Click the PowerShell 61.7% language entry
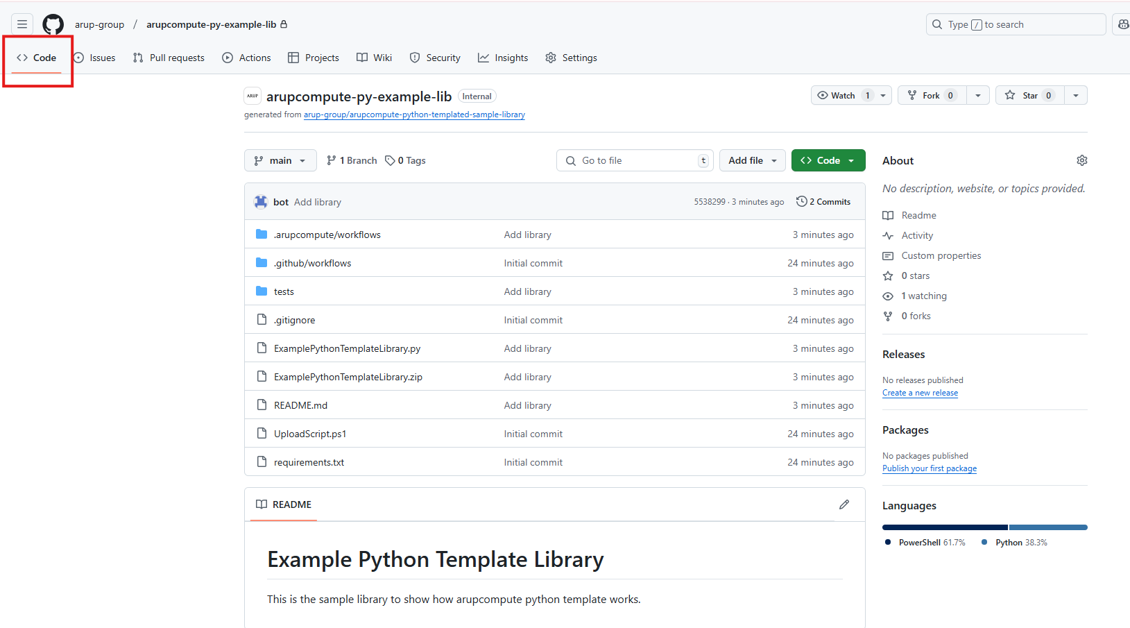1130x628 pixels. point(925,543)
